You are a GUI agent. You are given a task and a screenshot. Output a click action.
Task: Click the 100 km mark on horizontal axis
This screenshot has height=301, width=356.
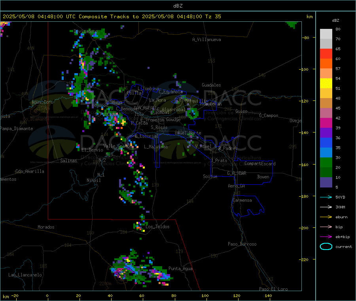click(205, 295)
